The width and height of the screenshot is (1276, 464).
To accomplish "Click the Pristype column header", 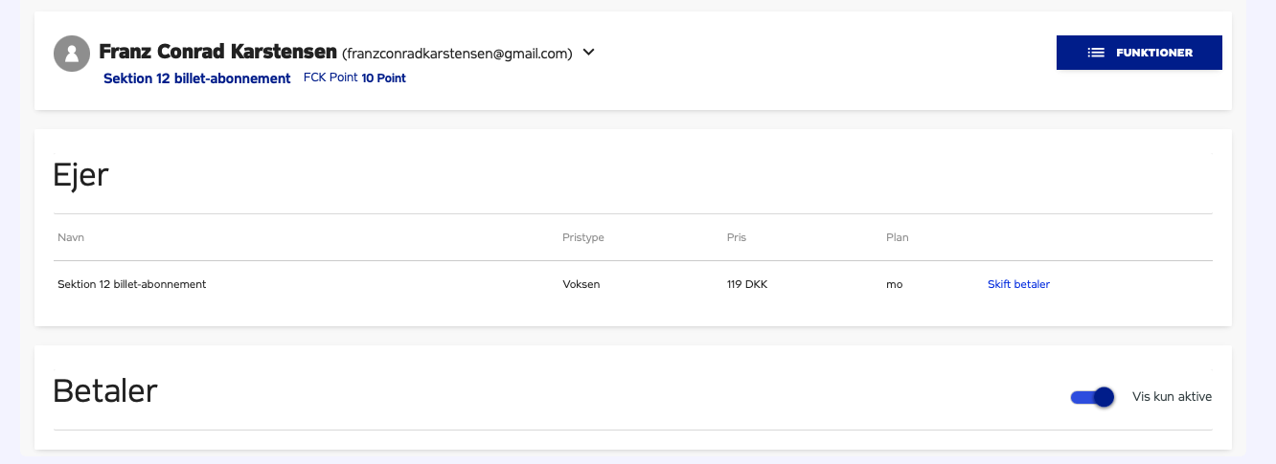I will click(x=583, y=237).
